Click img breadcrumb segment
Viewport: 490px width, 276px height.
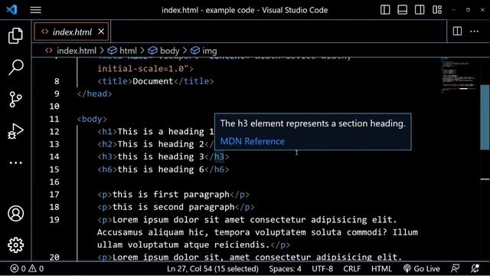coord(209,51)
